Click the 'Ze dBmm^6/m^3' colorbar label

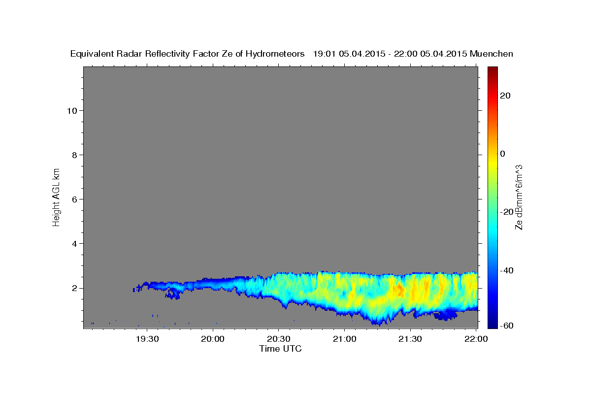coord(519,197)
